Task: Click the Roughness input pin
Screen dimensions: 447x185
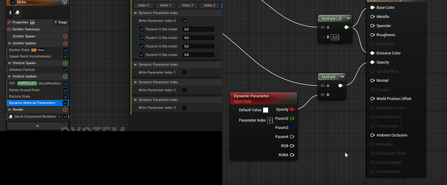Action: 372,35
